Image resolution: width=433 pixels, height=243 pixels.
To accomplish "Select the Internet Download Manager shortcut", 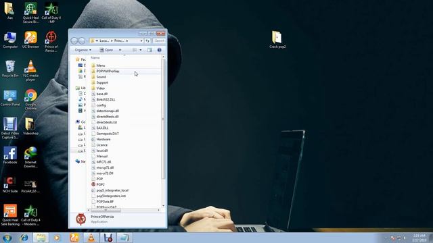I will pyautogui.click(x=30, y=157).
